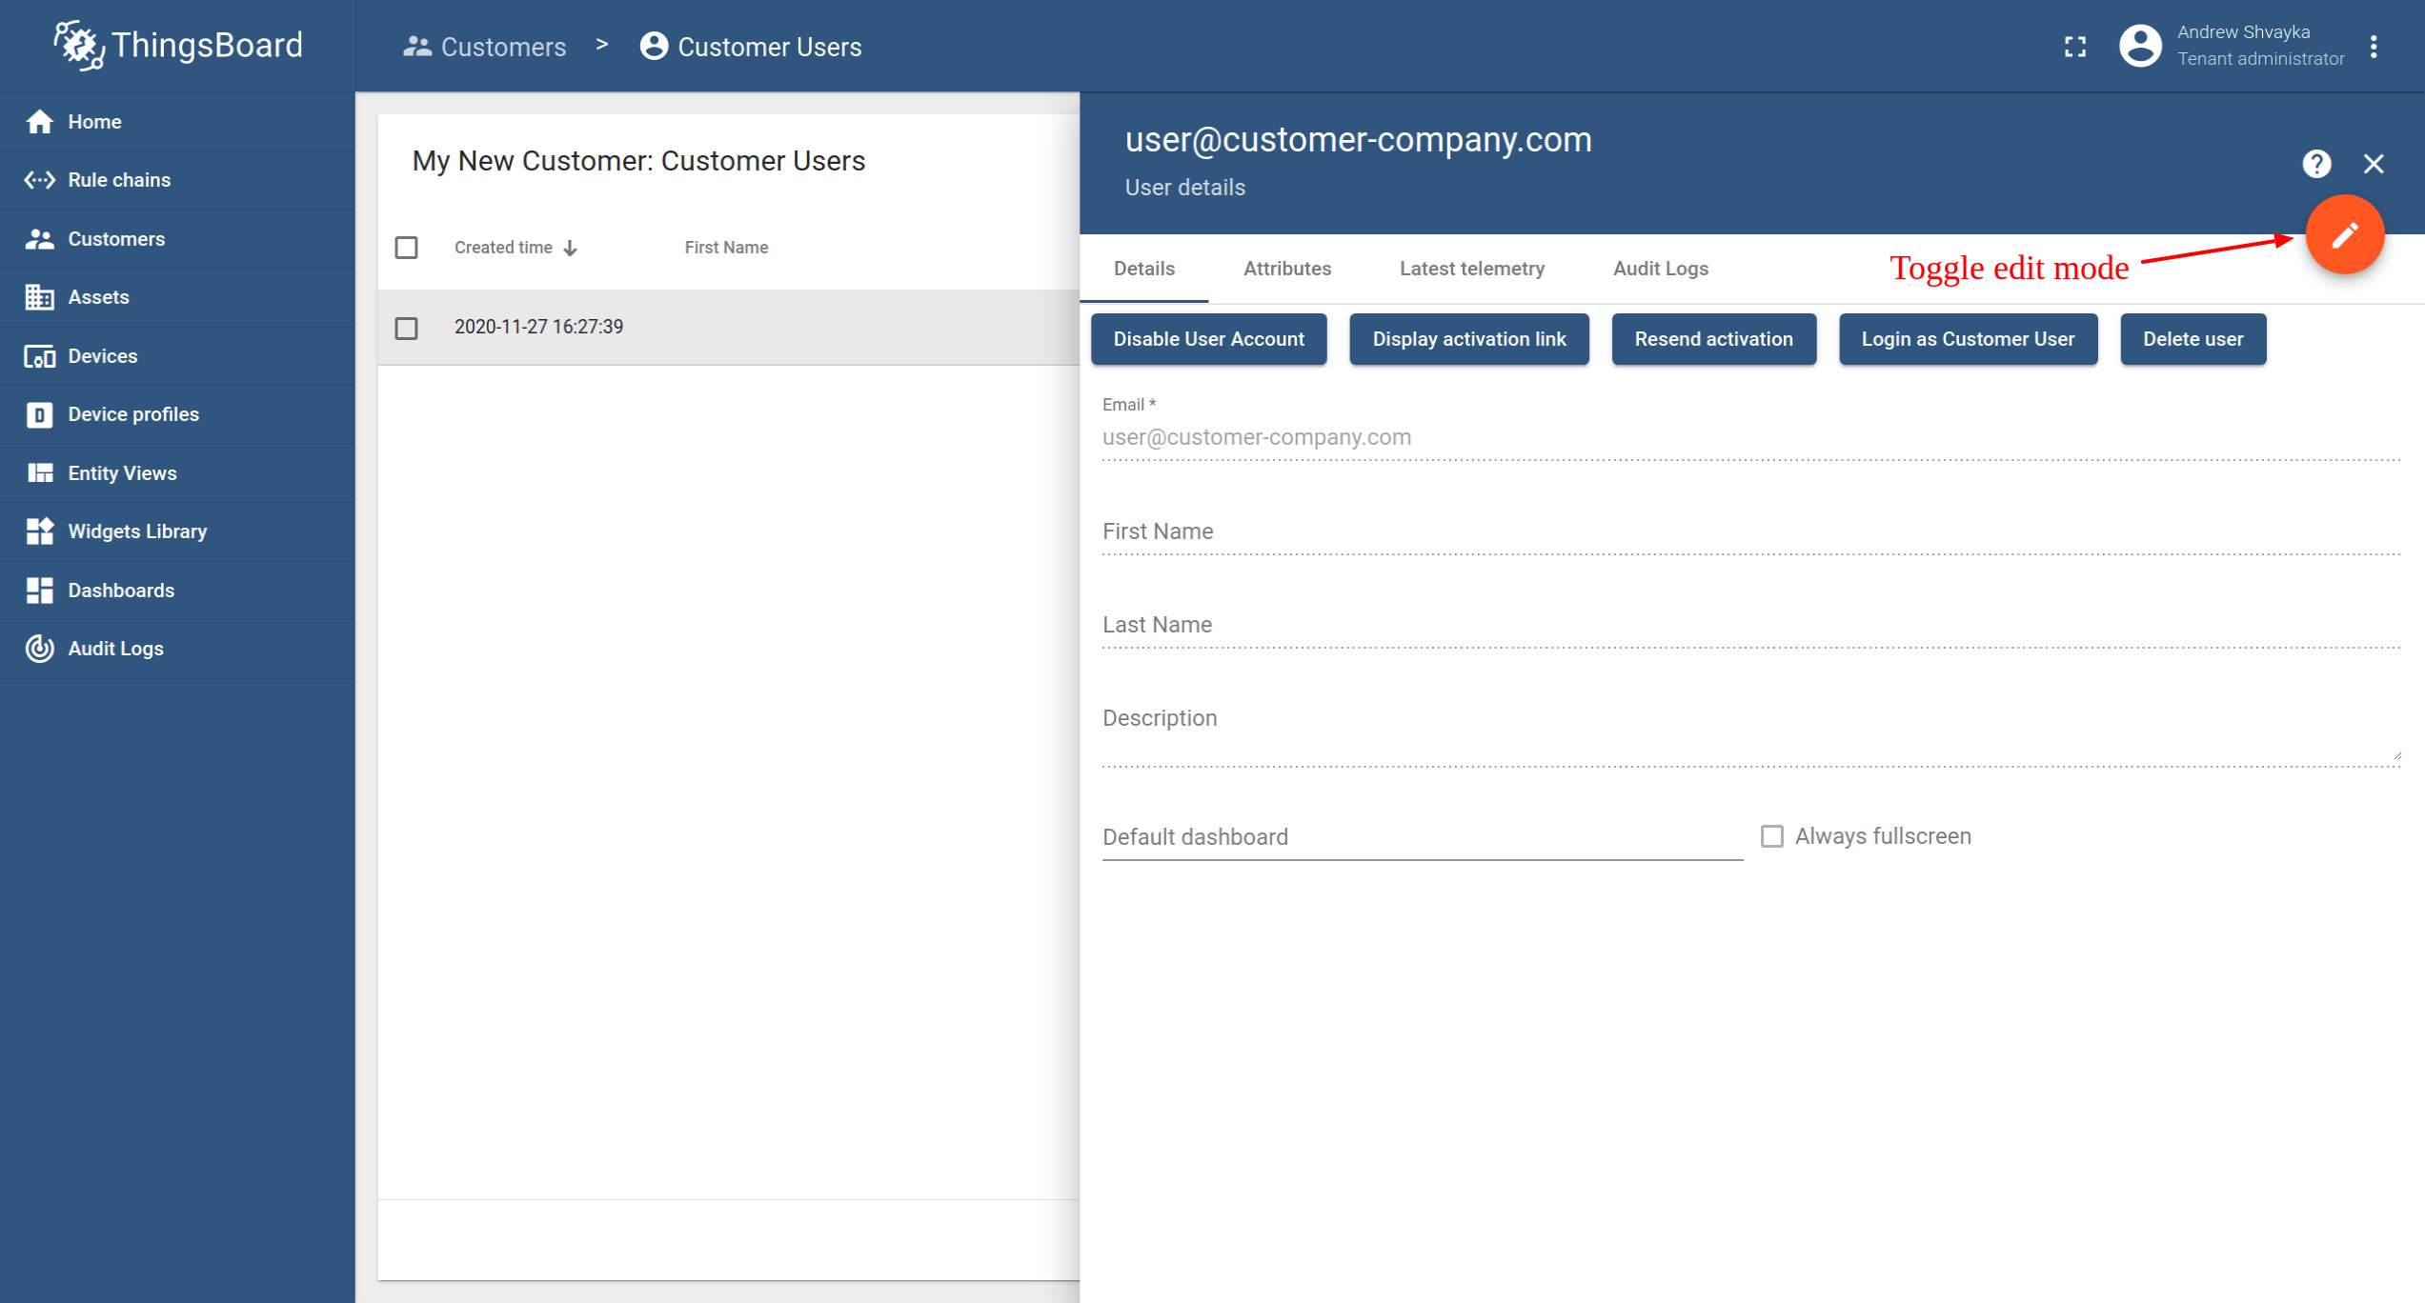Click Resend activation button
Screen dimensions: 2425x1303
[1714, 338]
